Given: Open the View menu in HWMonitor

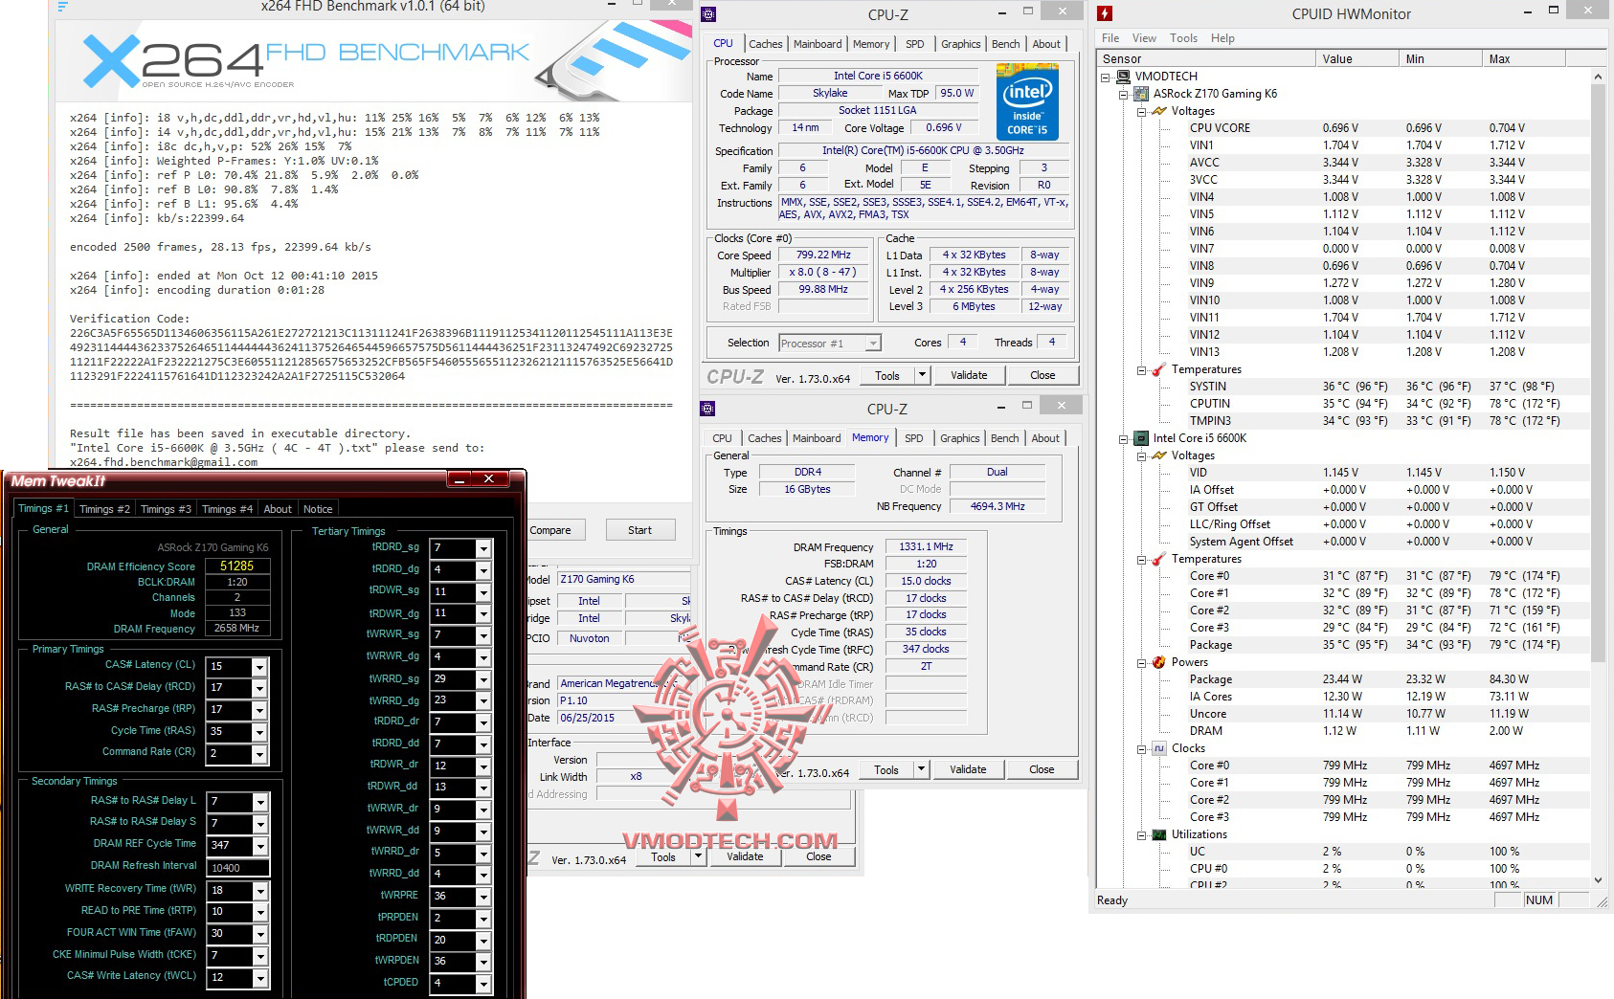Looking at the screenshot, I should 1144,38.
